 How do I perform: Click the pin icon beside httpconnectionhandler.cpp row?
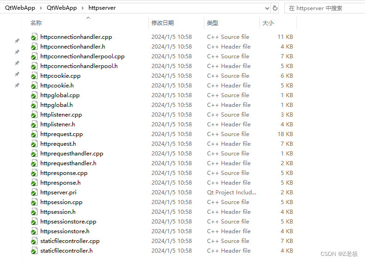pos(17,41)
